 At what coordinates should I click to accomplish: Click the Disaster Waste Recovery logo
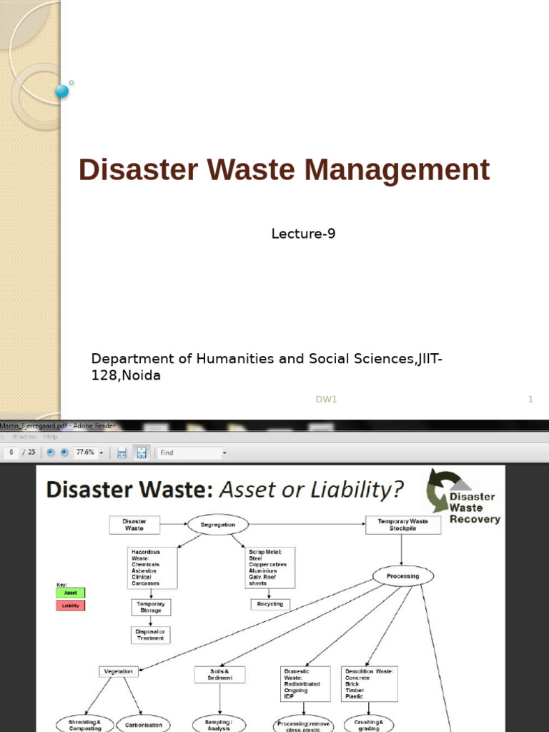(463, 498)
